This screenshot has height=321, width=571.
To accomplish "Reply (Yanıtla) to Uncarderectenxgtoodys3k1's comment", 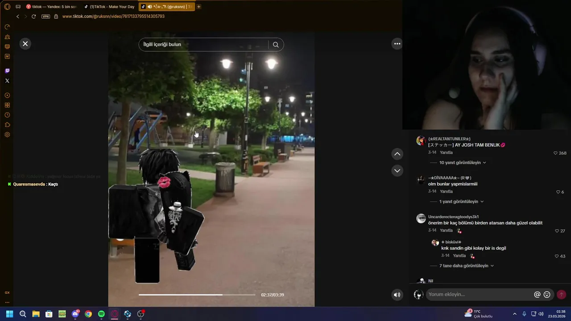I will [446, 230].
